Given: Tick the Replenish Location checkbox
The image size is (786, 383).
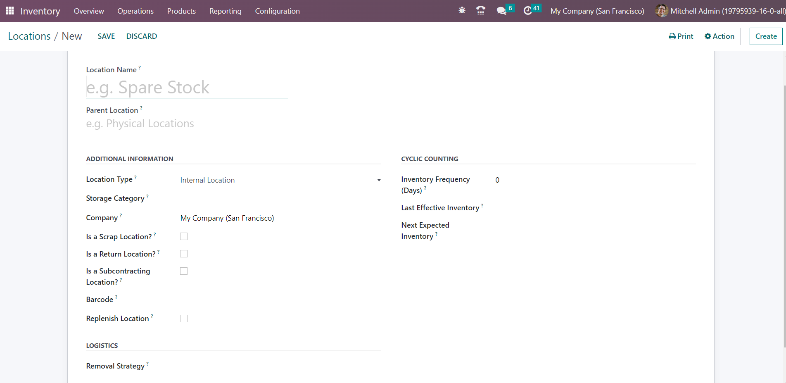Looking at the screenshot, I should click(x=184, y=319).
